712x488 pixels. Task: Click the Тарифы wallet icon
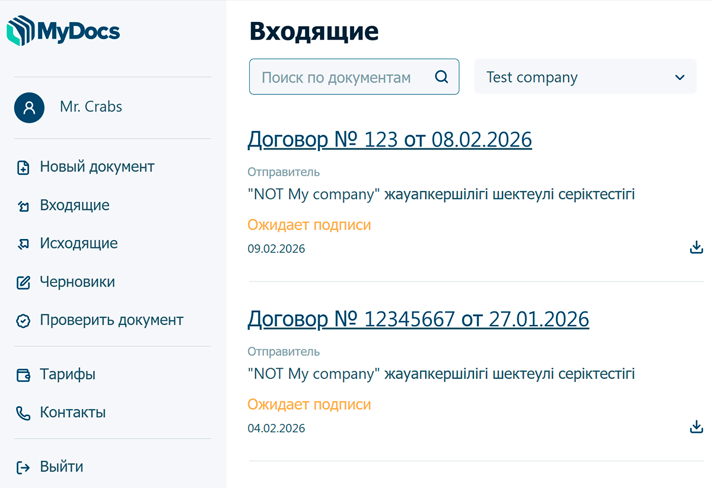pyautogui.click(x=23, y=375)
